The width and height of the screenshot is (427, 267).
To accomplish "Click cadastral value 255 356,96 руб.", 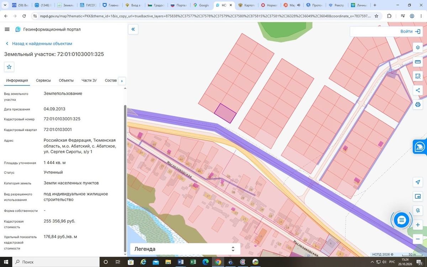I will tap(59, 221).
